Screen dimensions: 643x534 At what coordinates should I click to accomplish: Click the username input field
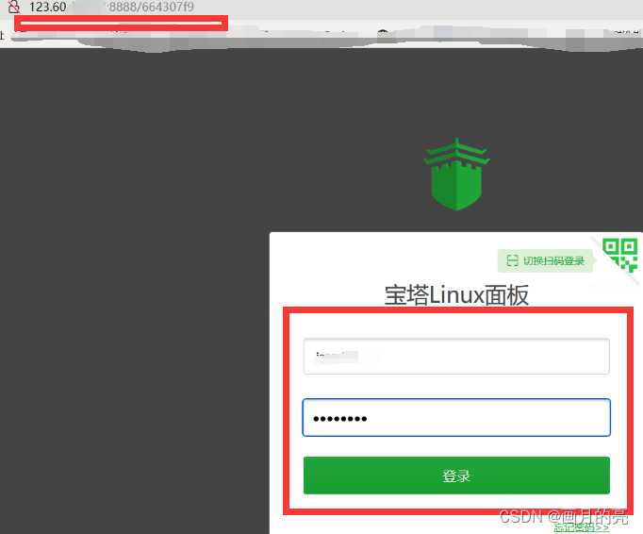[456, 357]
